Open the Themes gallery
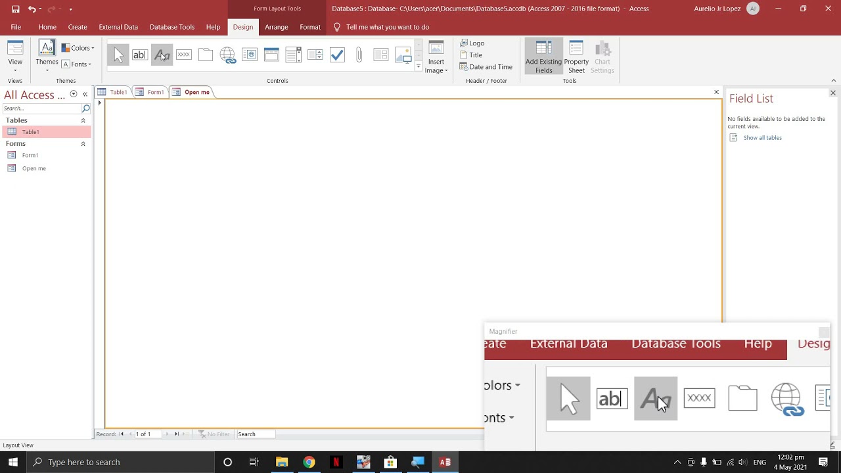The image size is (841, 473). [47, 56]
